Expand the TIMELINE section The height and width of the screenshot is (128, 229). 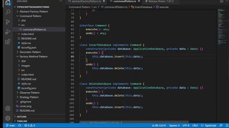pyautogui.click(x=22, y=121)
